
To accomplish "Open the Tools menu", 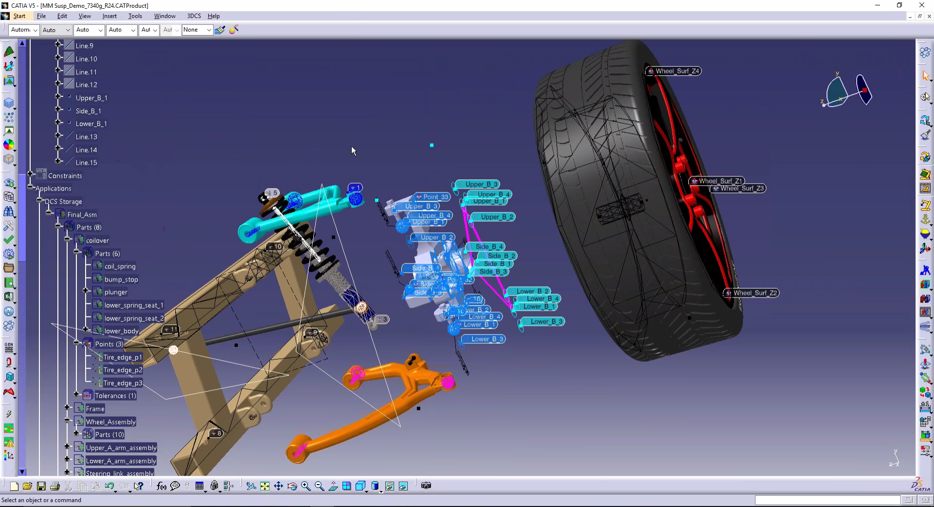I will pyautogui.click(x=135, y=16).
